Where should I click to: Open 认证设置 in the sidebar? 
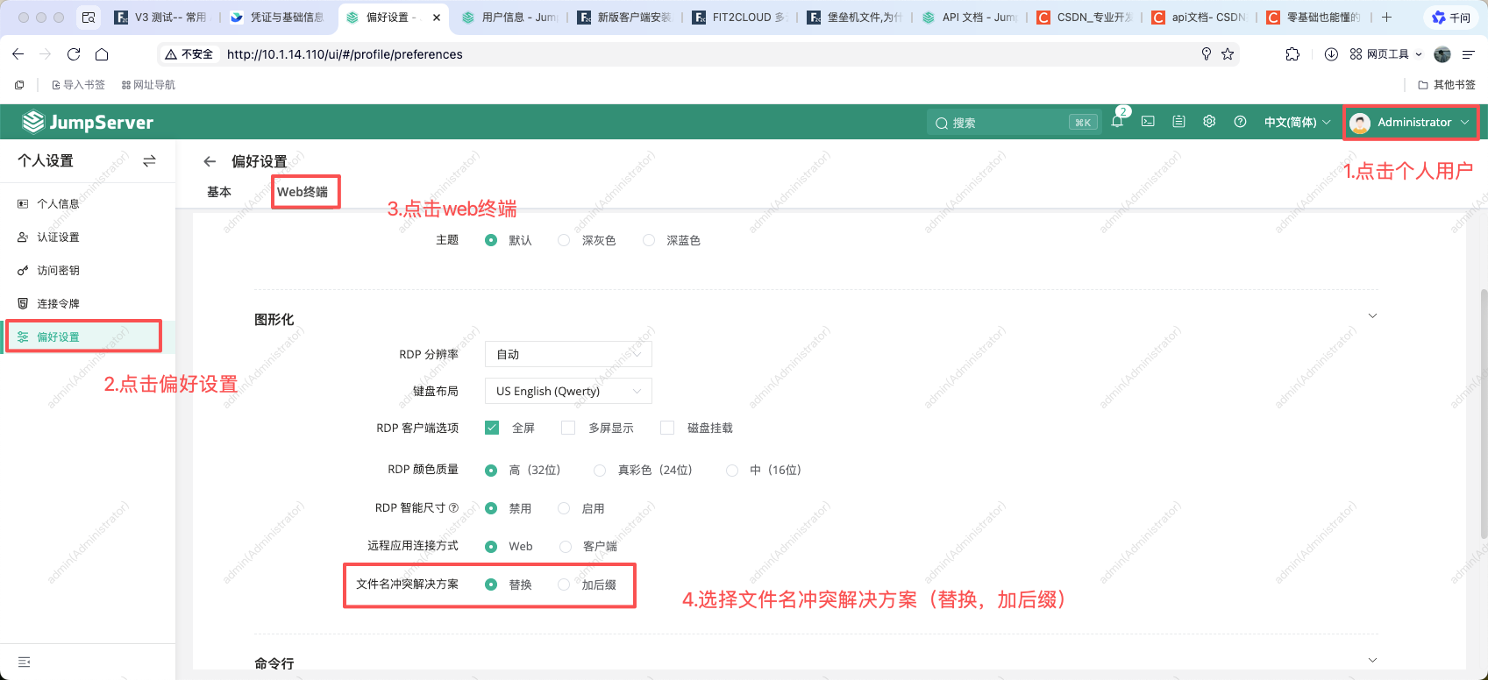point(58,237)
